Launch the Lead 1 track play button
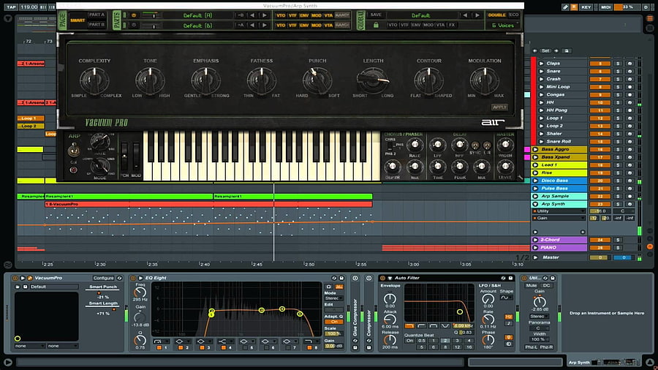 coord(535,165)
